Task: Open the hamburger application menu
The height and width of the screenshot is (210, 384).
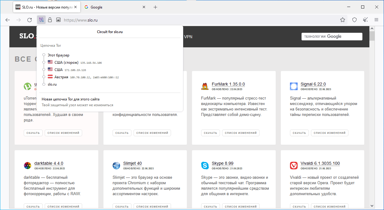Action: (x=376, y=20)
